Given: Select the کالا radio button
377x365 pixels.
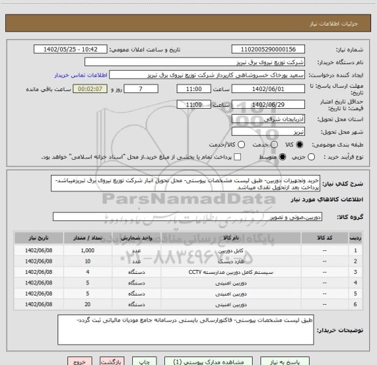Looking at the screenshot, I should [x=300, y=145].
